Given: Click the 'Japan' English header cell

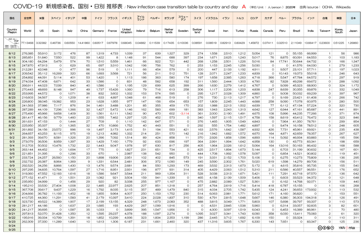Looking at the screenshot, I should click(x=353, y=31).
